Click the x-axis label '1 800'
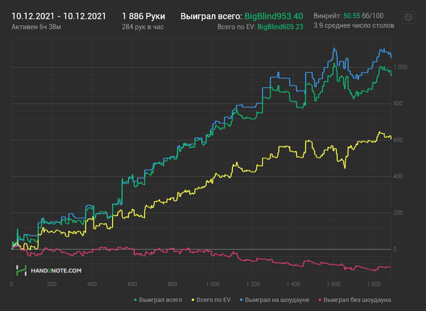The height and width of the screenshot is (311, 426). 374,284
